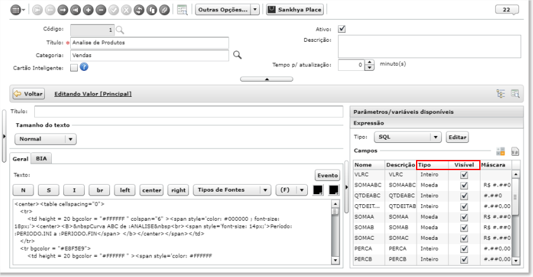Image resolution: width=533 pixels, height=277 pixels.
Task: Toggle the Ativo checkbox
Action: click(342, 29)
